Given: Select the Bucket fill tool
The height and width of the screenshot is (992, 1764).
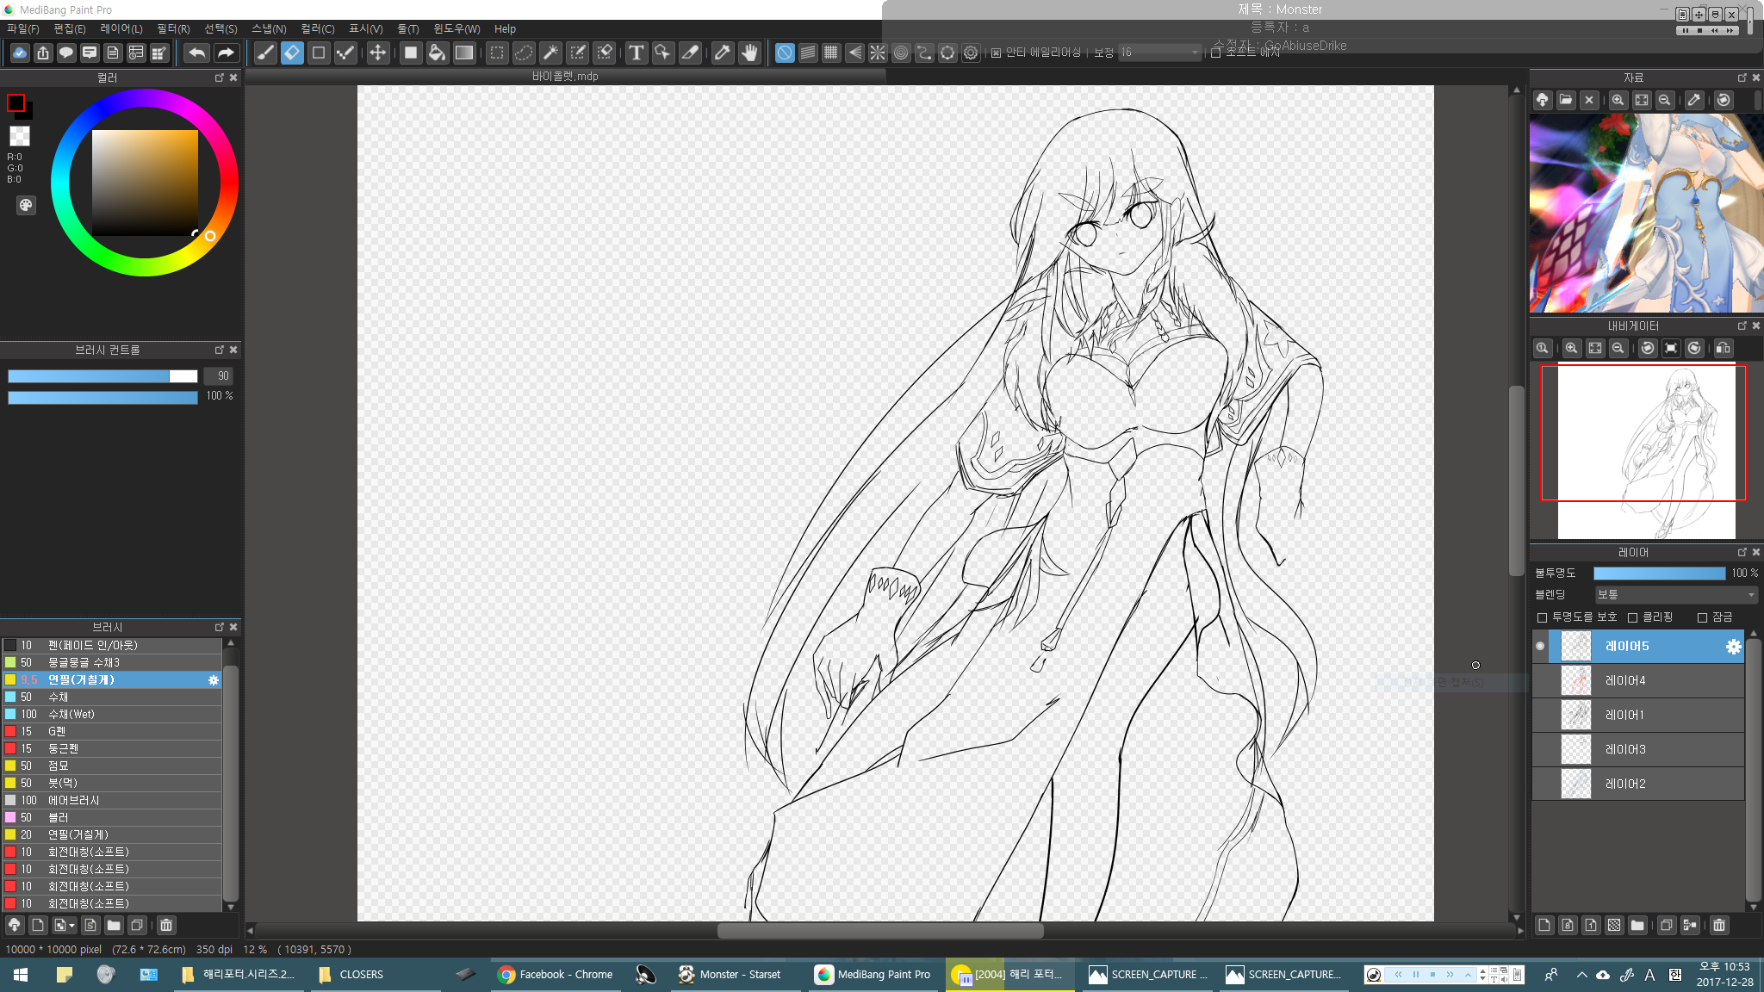Looking at the screenshot, I should pyautogui.click(x=437, y=53).
